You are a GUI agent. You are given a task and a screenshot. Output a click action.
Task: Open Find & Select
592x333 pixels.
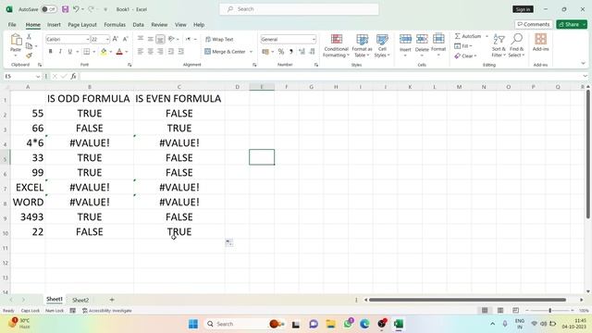tap(516, 45)
